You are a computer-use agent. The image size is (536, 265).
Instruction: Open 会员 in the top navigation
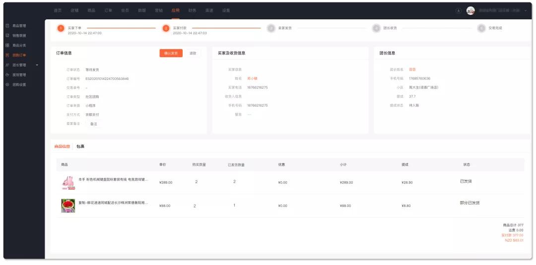click(125, 10)
